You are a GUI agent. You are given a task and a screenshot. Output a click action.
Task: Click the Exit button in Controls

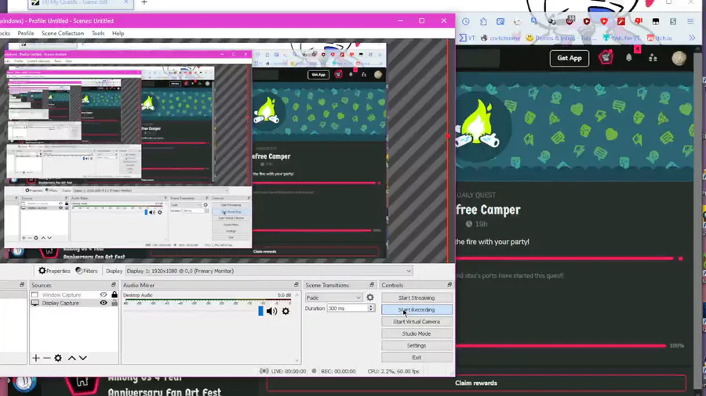pyautogui.click(x=417, y=358)
